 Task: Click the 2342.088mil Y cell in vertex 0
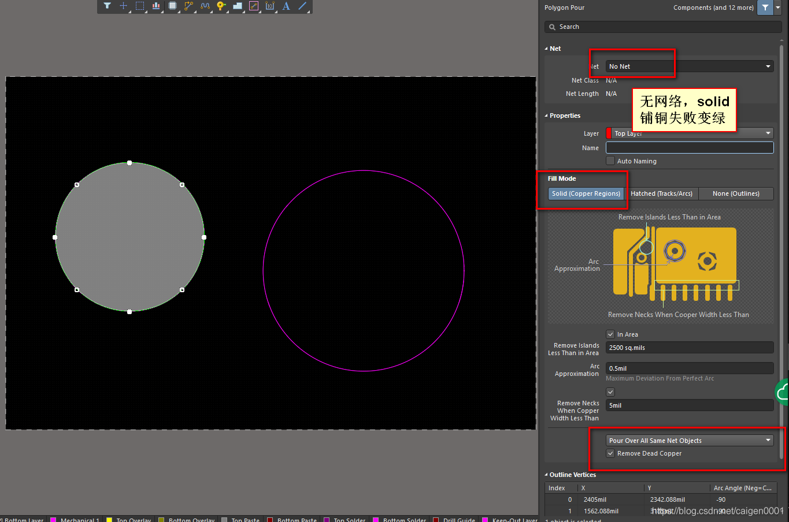coord(677,499)
